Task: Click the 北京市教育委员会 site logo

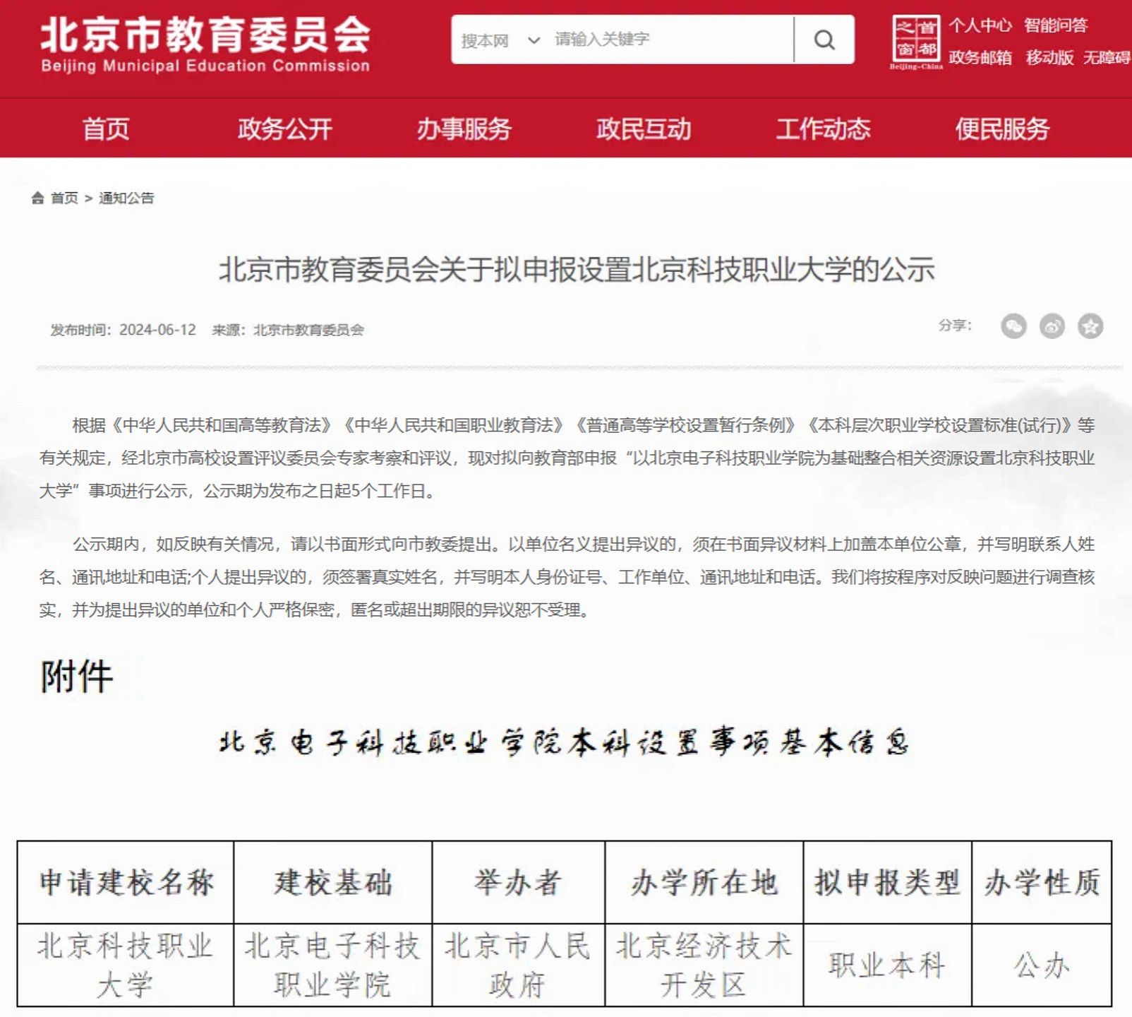Action: pos(205,44)
